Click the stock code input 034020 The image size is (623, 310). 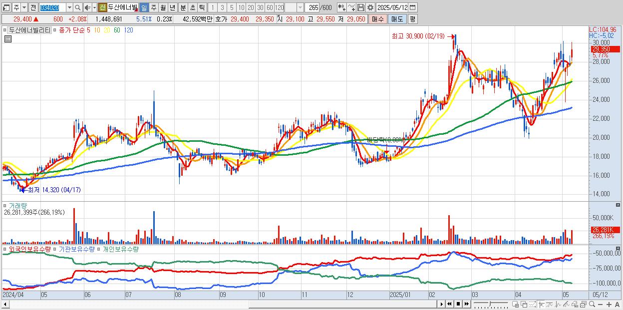52,8
